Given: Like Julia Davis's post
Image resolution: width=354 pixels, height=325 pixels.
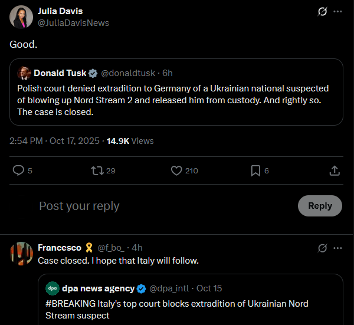Looking at the screenshot, I should (x=176, y=170).
